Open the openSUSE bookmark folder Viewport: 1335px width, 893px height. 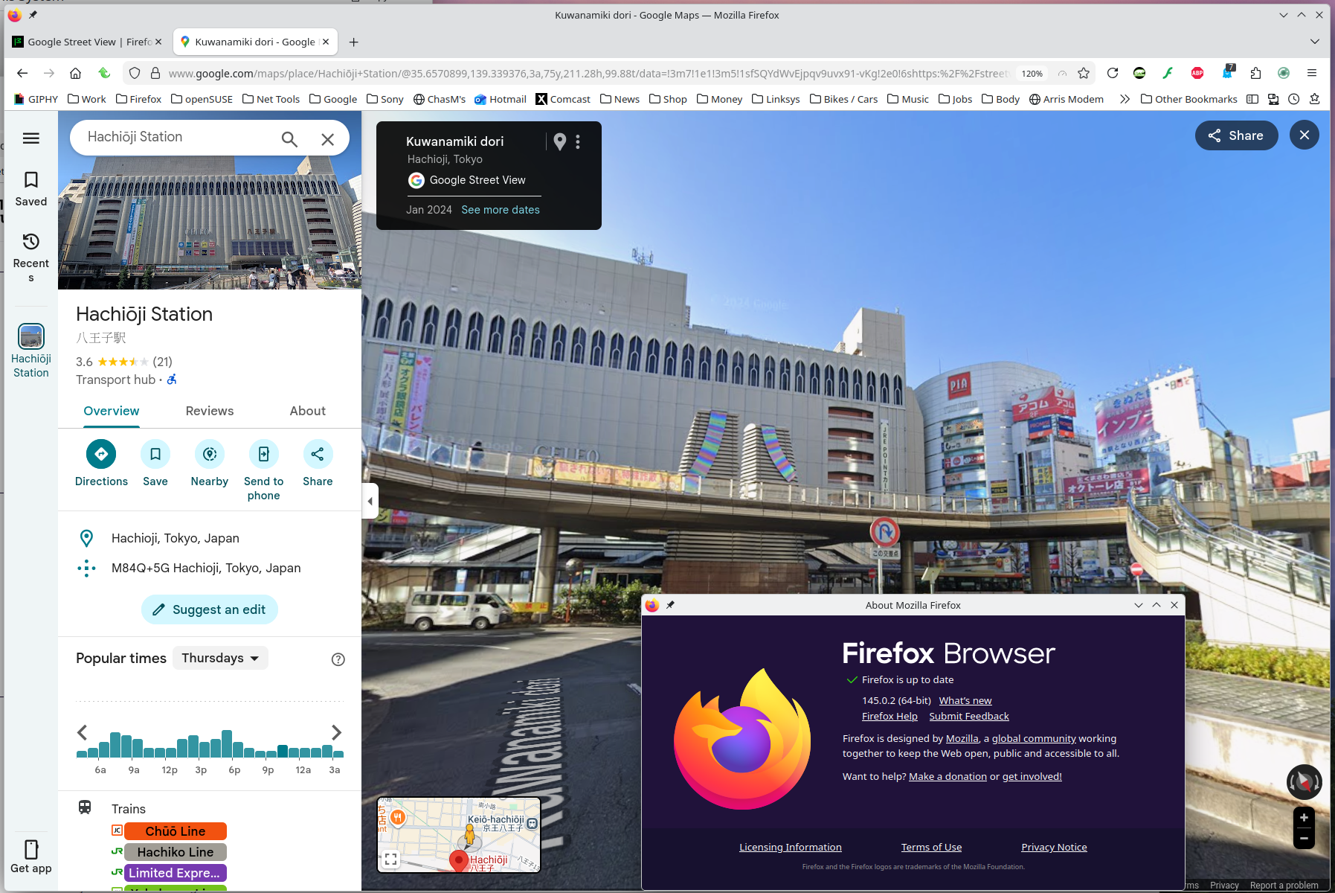pos(202,99)
